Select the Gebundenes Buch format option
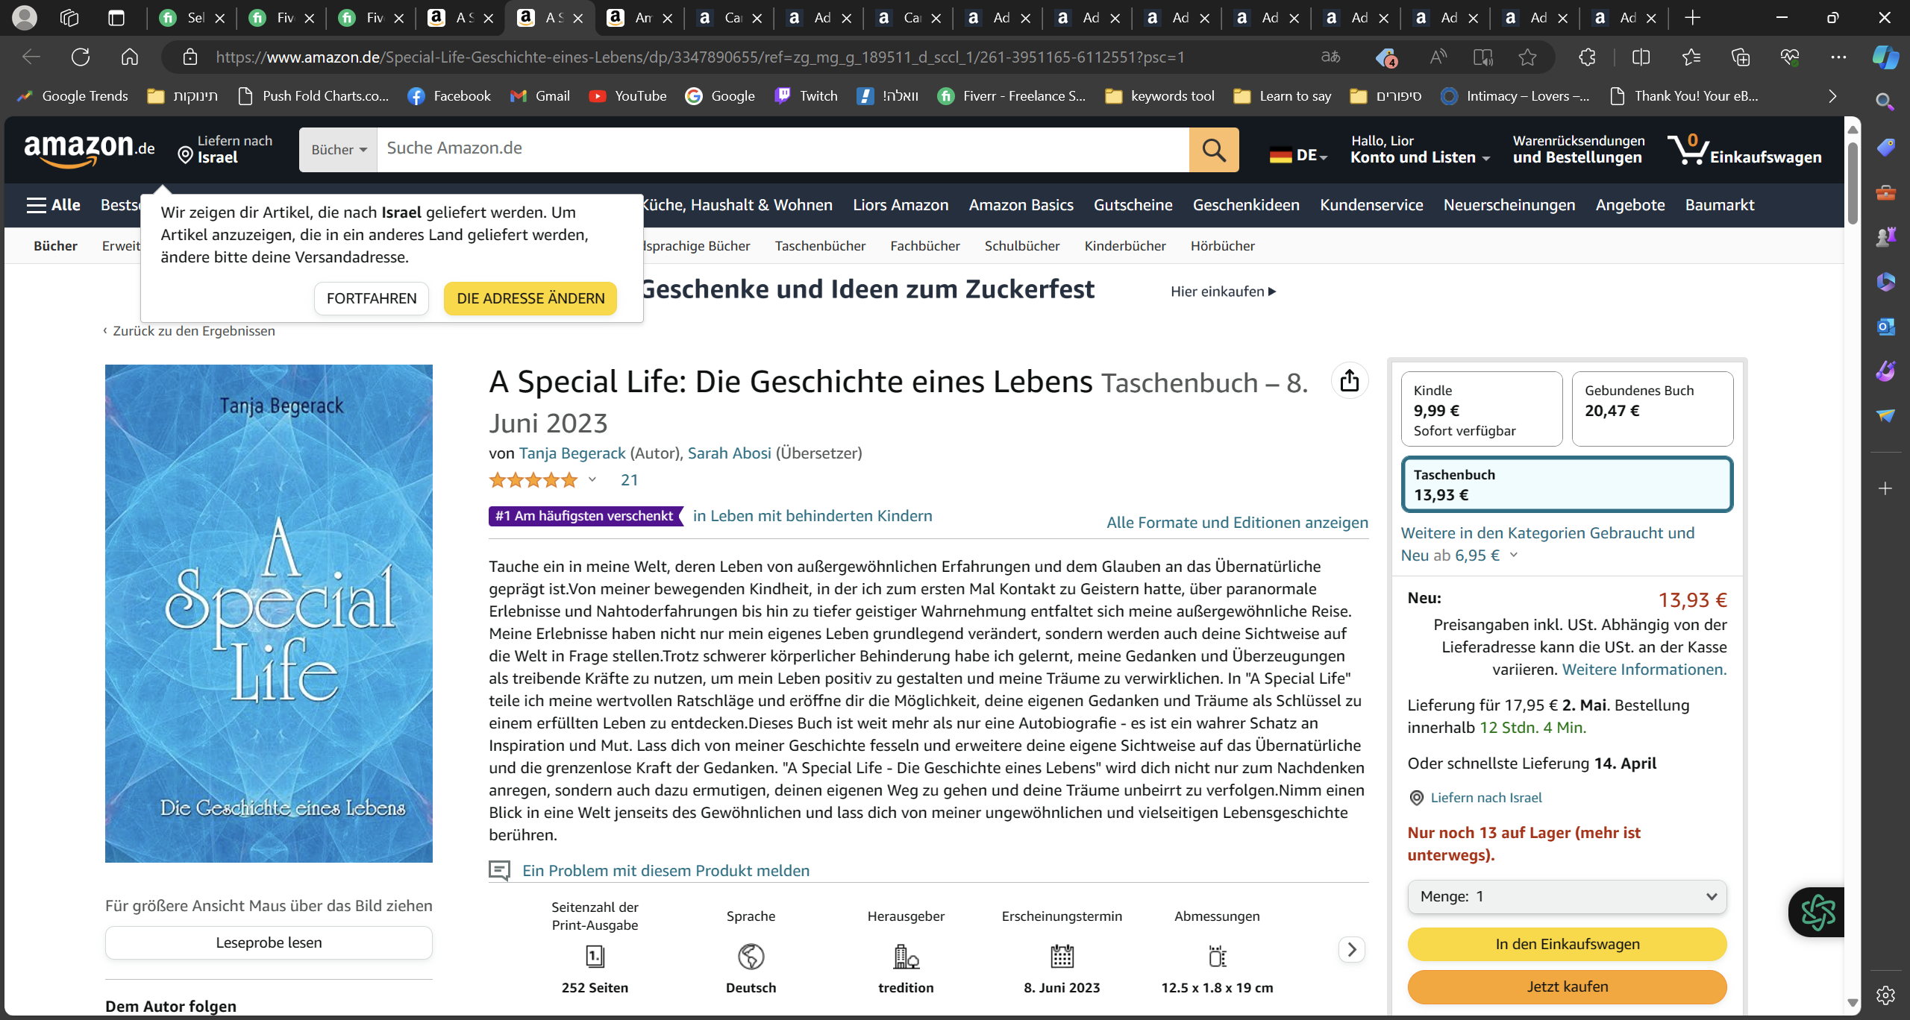1910x1020 pixels. (x=1653, y=409)
